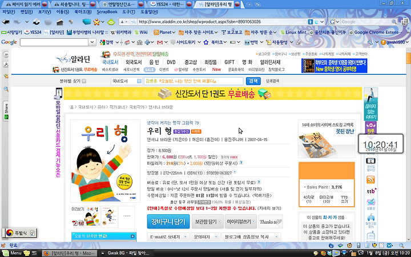Click the Google toolbar search input field
The height and width of the screenshot is (257, 411).
pyautogui.click(x=54, y=42)
